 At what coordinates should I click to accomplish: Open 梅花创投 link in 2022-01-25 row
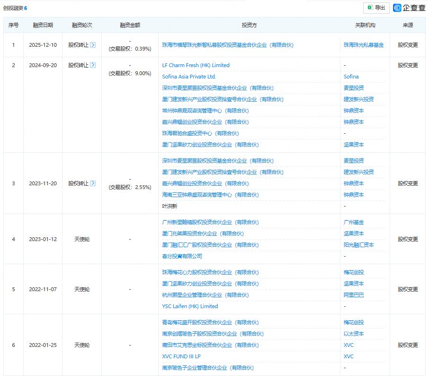click(354, 322)
